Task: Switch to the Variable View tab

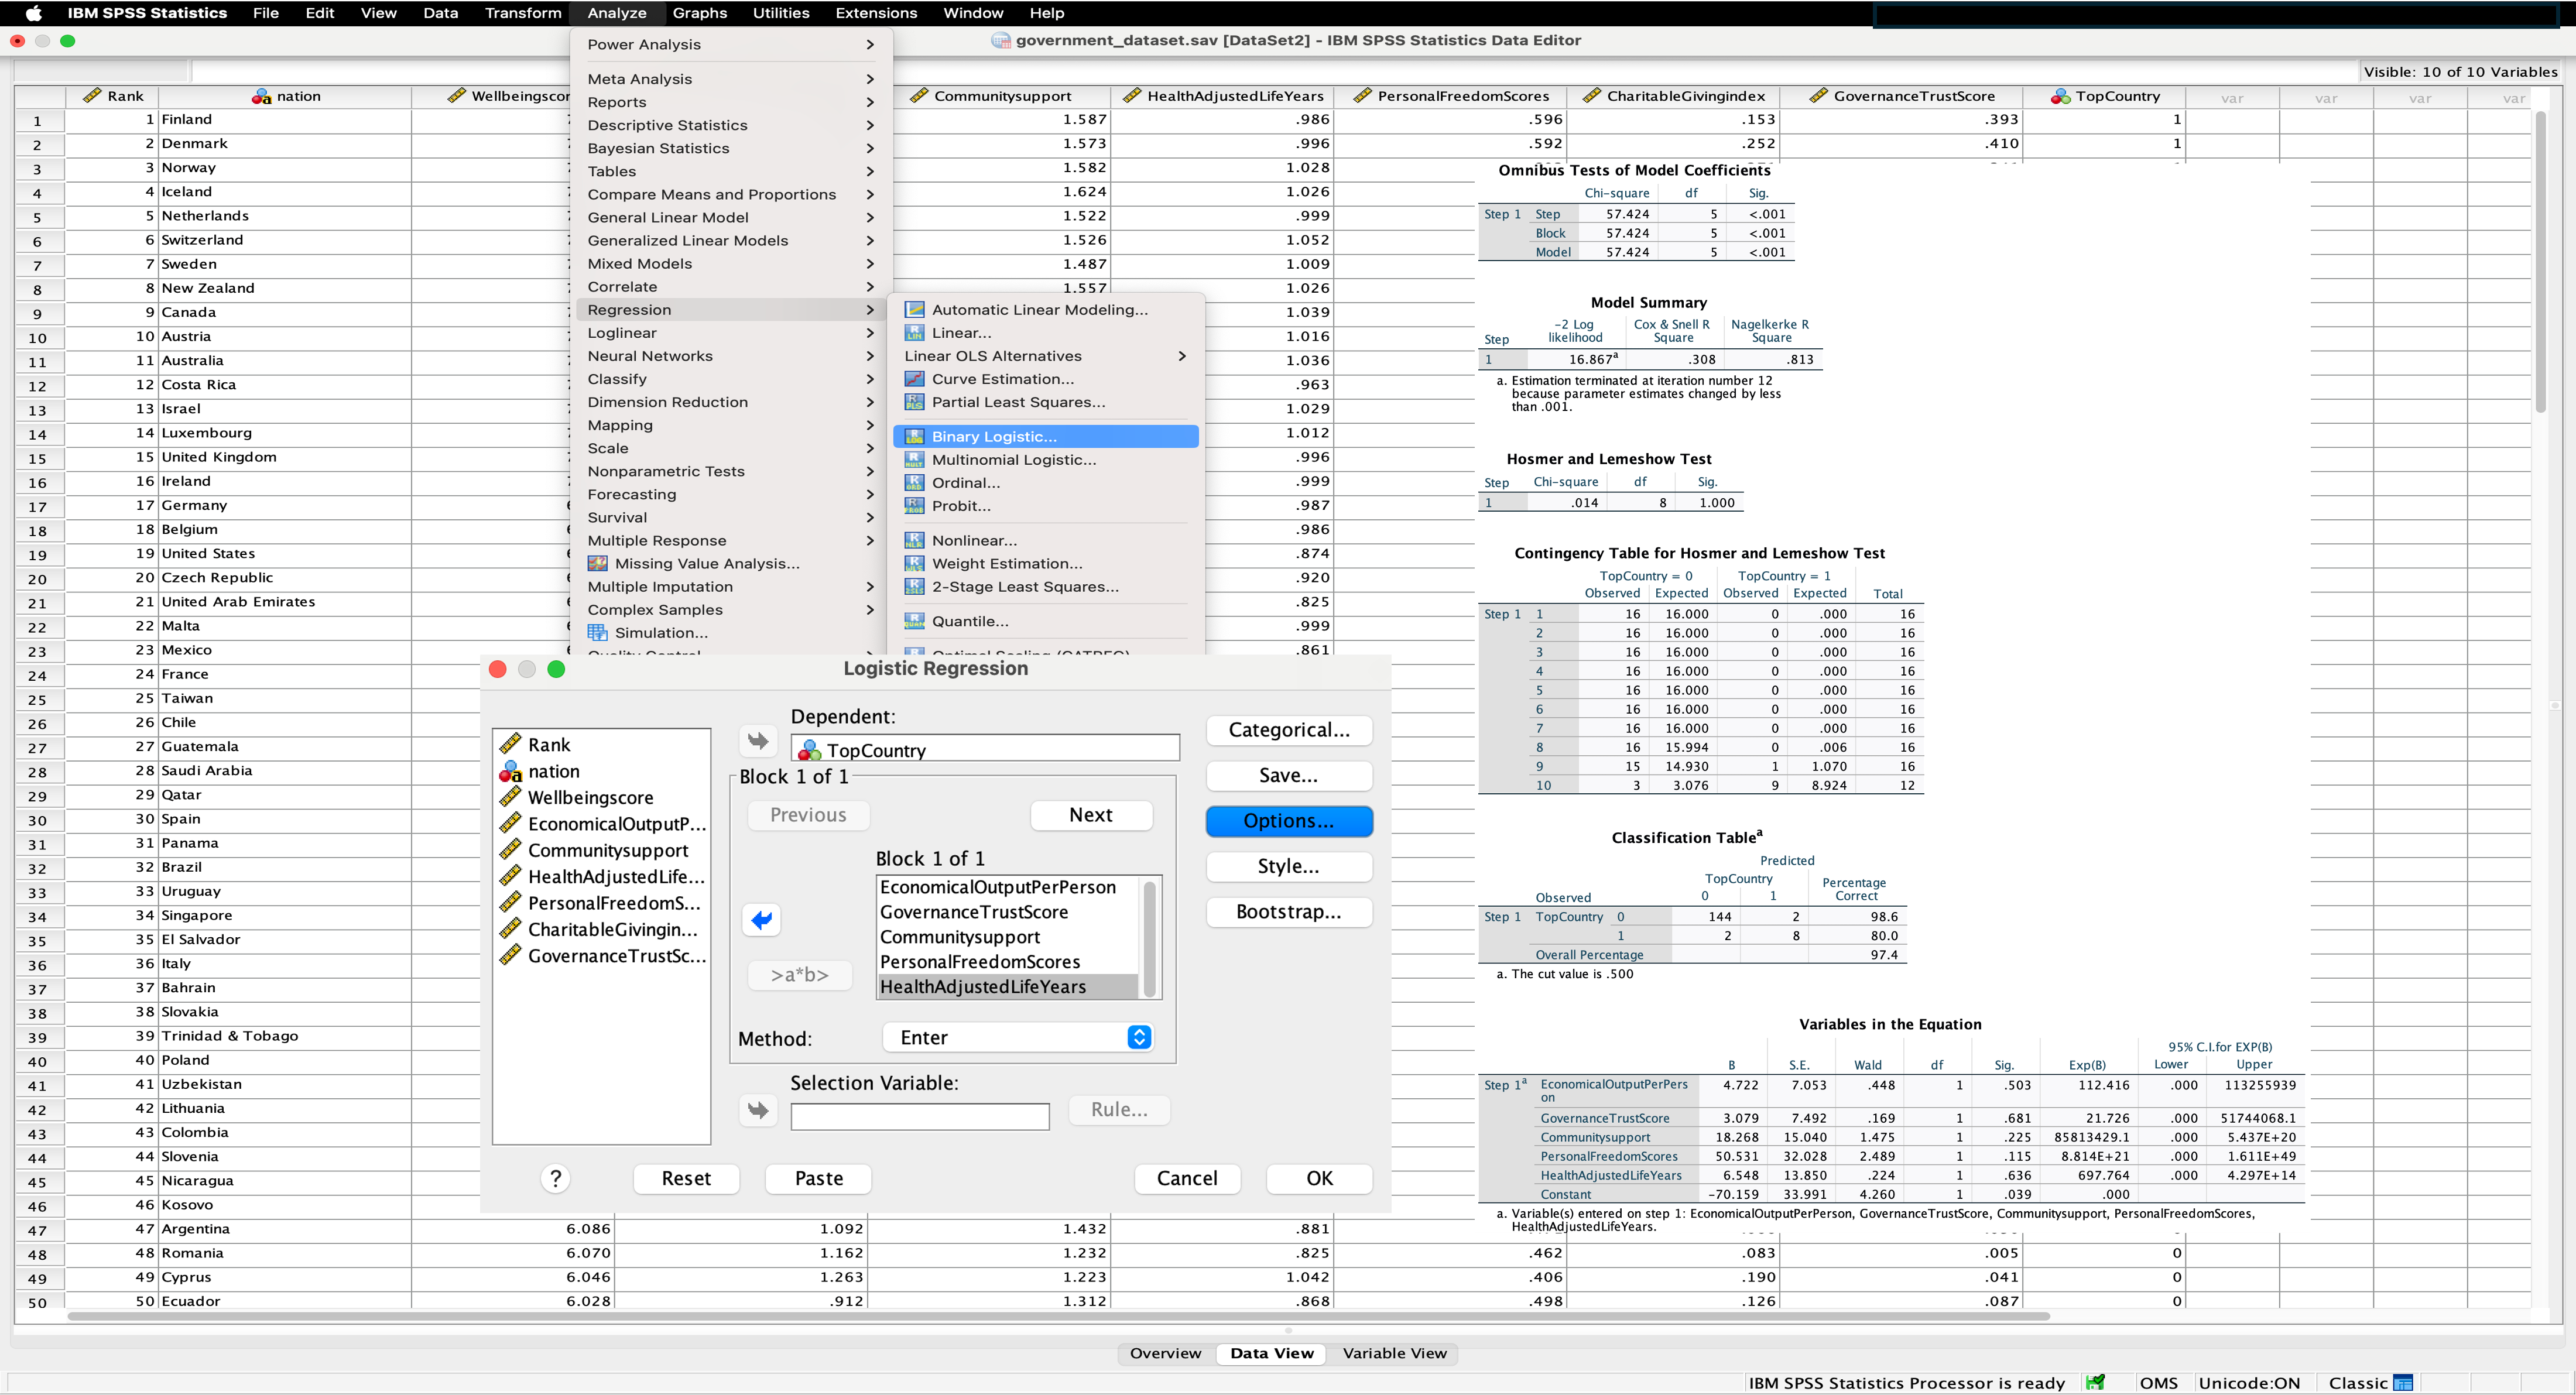Action: tap(1394, 1353)
